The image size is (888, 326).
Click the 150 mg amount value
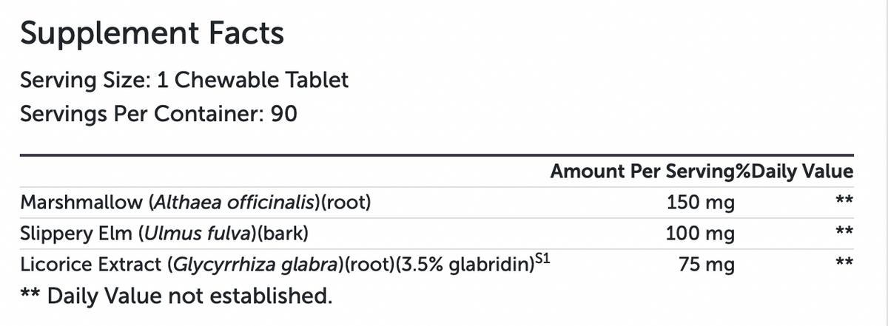[701, 203]
